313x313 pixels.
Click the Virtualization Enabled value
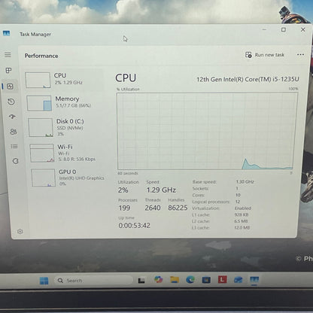pyautogui.click(x=243, y=208)
